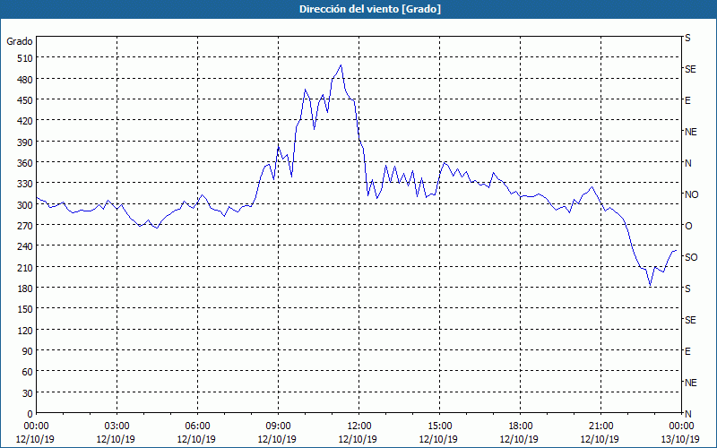
Task: Click the NE compass label level with 30
Action: 691,383
